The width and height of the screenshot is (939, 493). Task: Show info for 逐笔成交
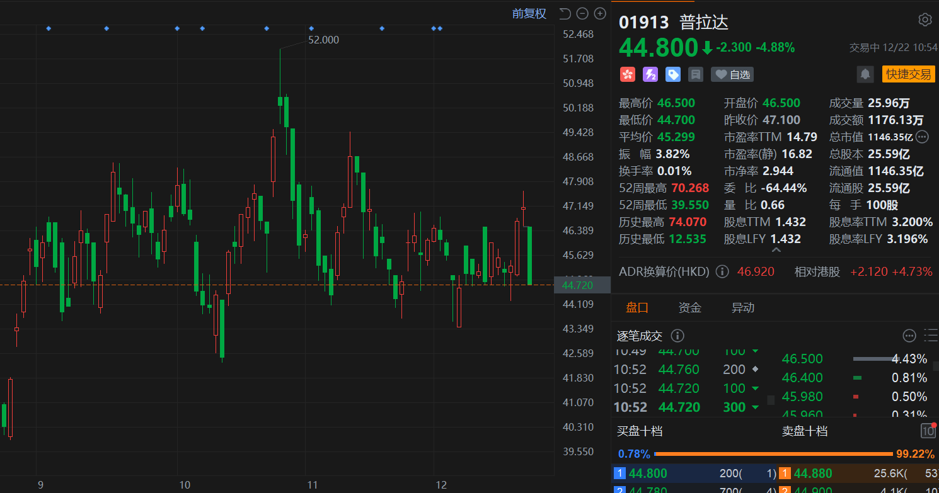[x=677, y=336]
